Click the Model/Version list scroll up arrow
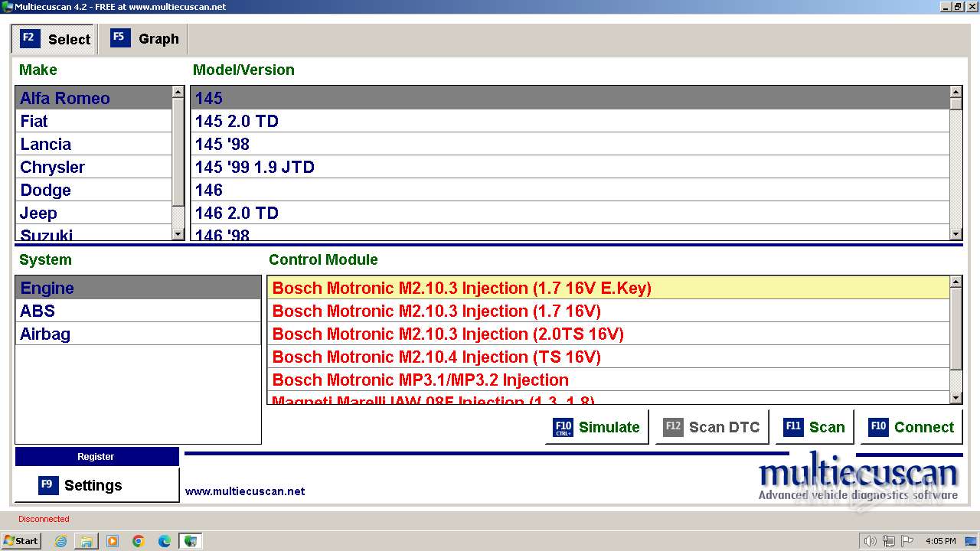 (x=955, y=92)
